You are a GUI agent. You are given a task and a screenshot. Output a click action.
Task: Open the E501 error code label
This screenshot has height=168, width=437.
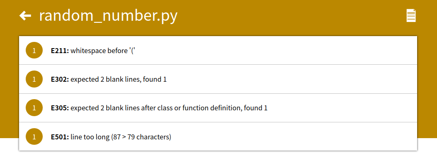tap(60, 137)
